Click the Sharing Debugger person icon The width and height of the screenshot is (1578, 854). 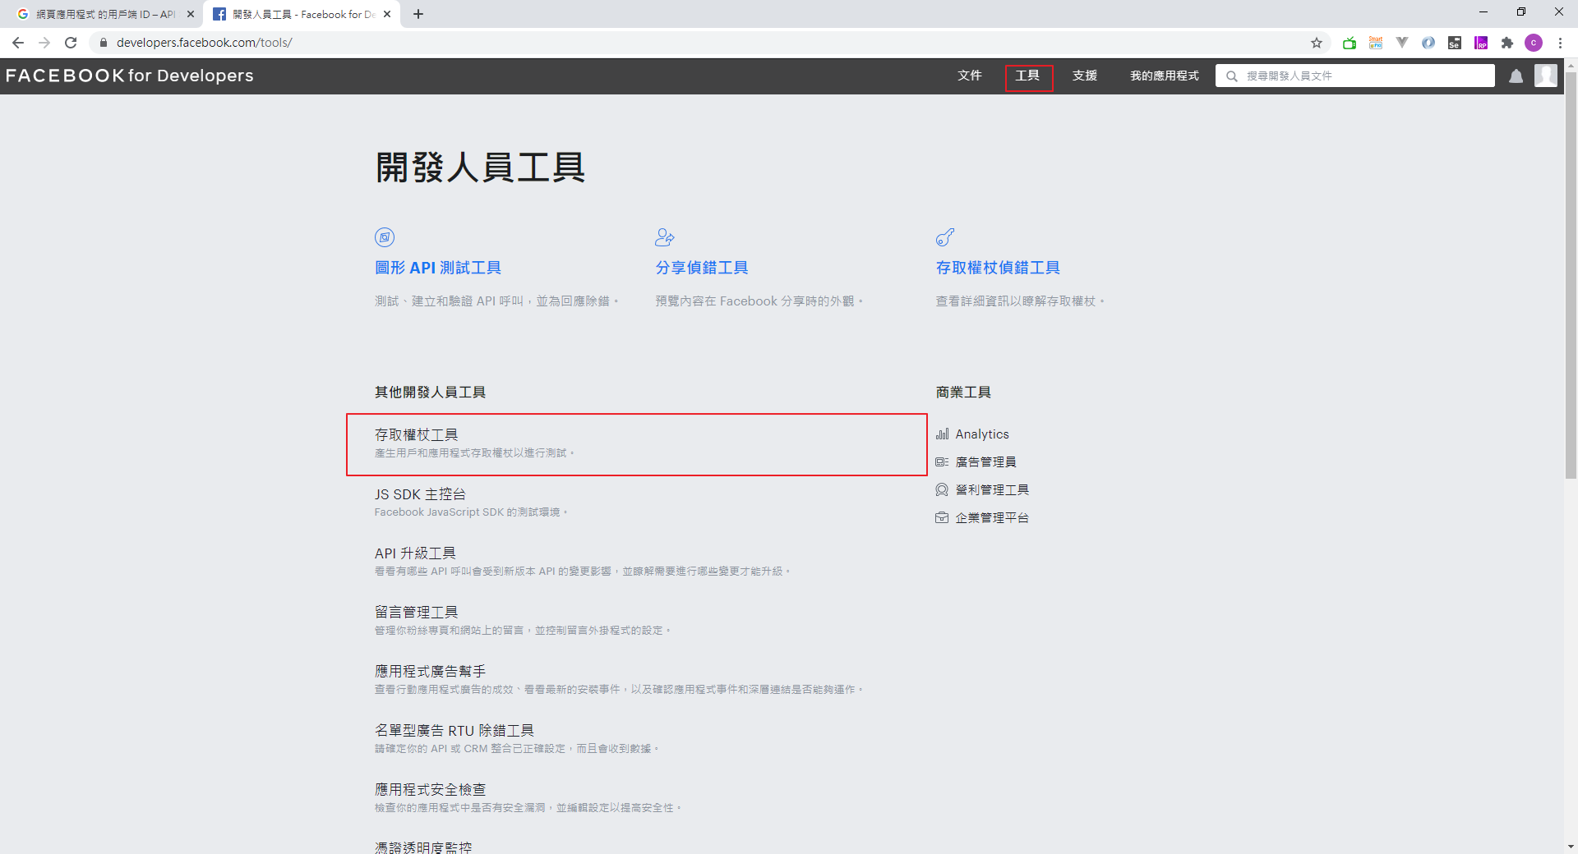665,237
